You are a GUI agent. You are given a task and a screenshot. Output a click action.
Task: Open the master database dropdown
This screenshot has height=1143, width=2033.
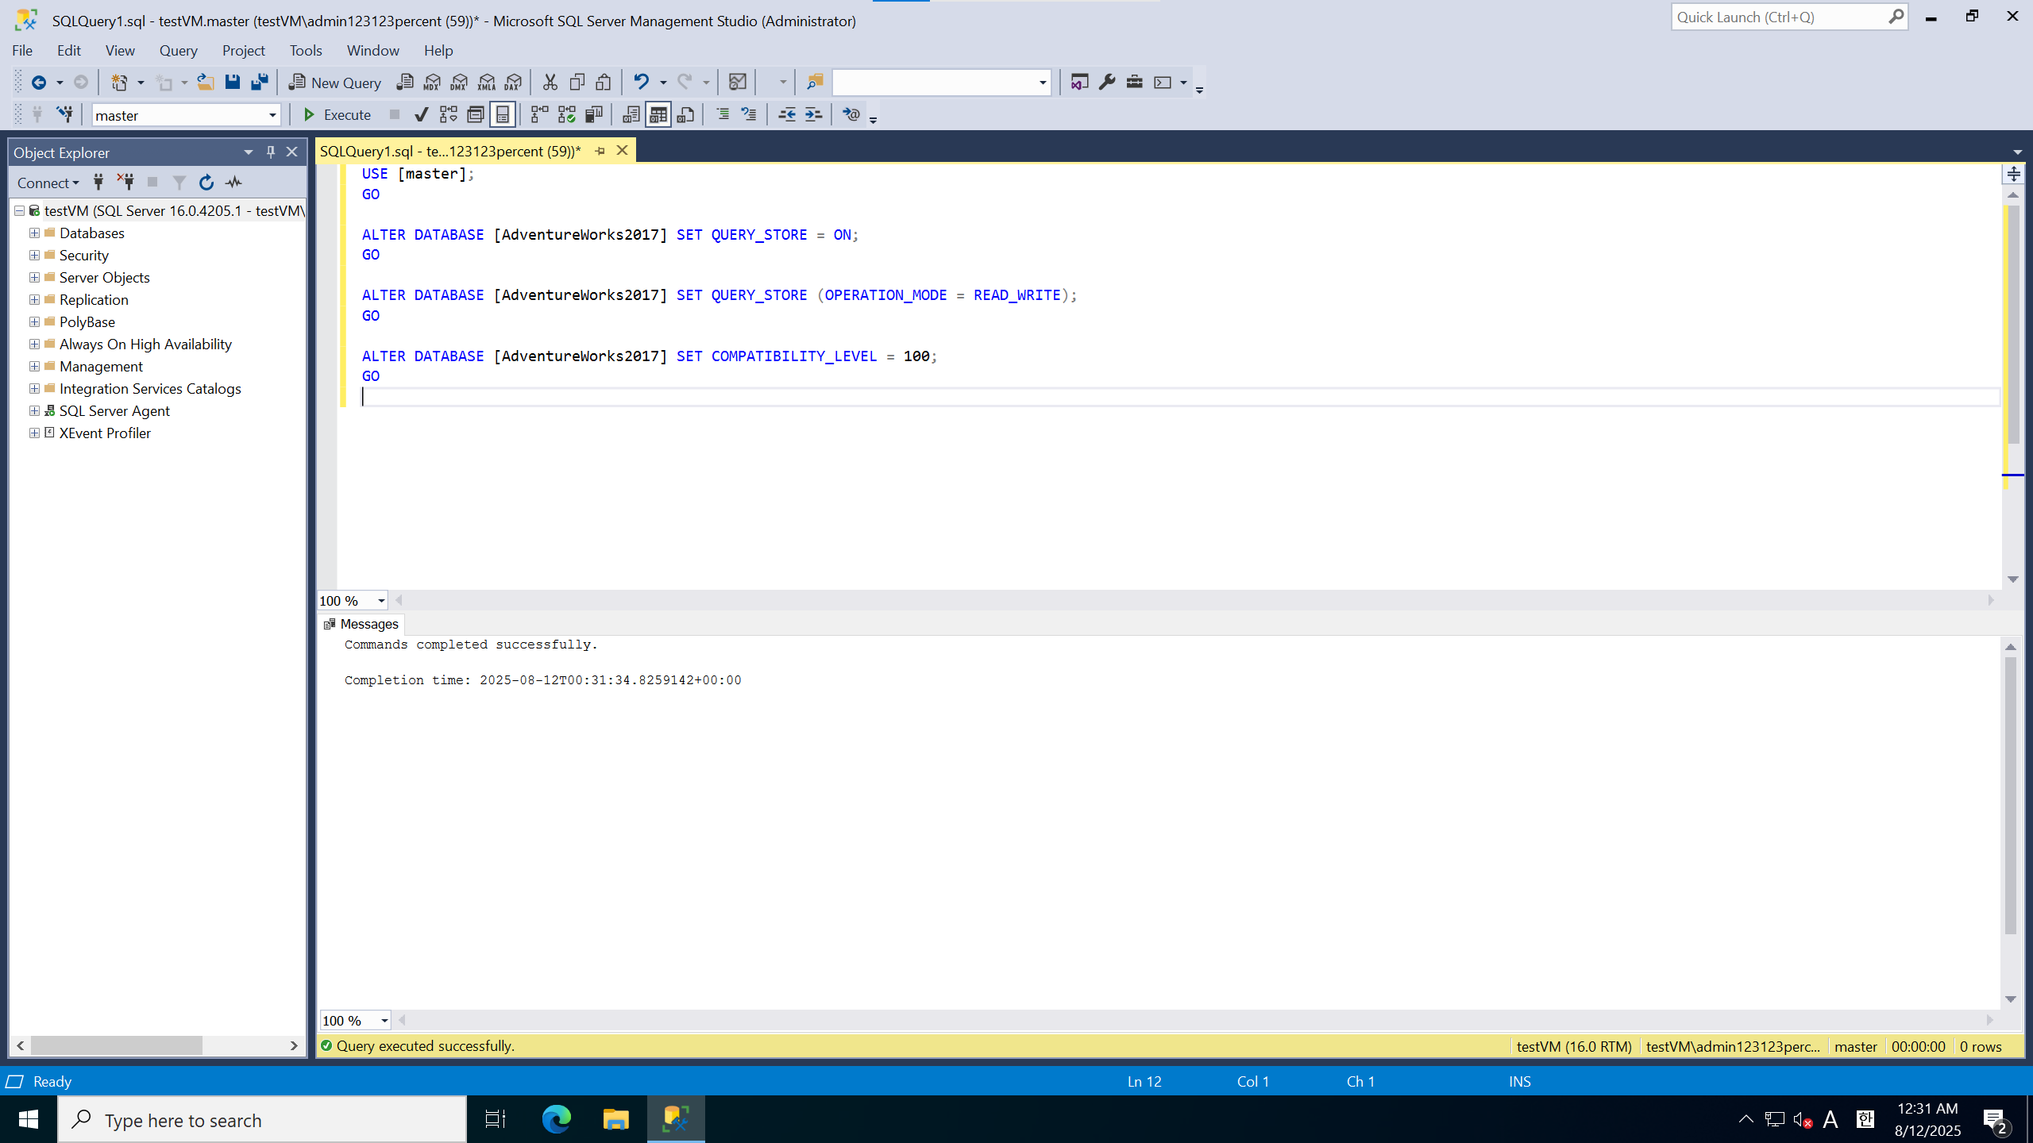[x=272, y=115]
